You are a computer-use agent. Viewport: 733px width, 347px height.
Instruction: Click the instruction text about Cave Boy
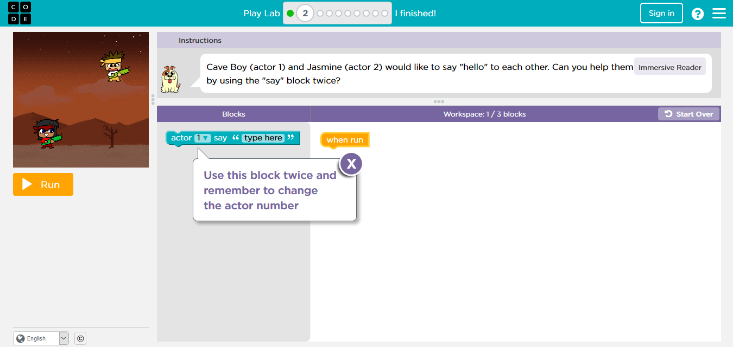click(x=420, y=74)
